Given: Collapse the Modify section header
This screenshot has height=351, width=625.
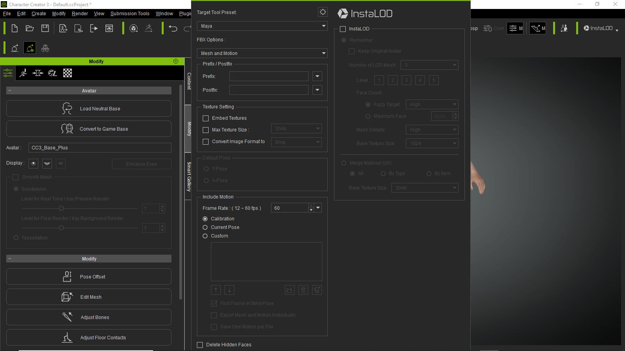Looking at the screenshot, I should click(89, 259).
